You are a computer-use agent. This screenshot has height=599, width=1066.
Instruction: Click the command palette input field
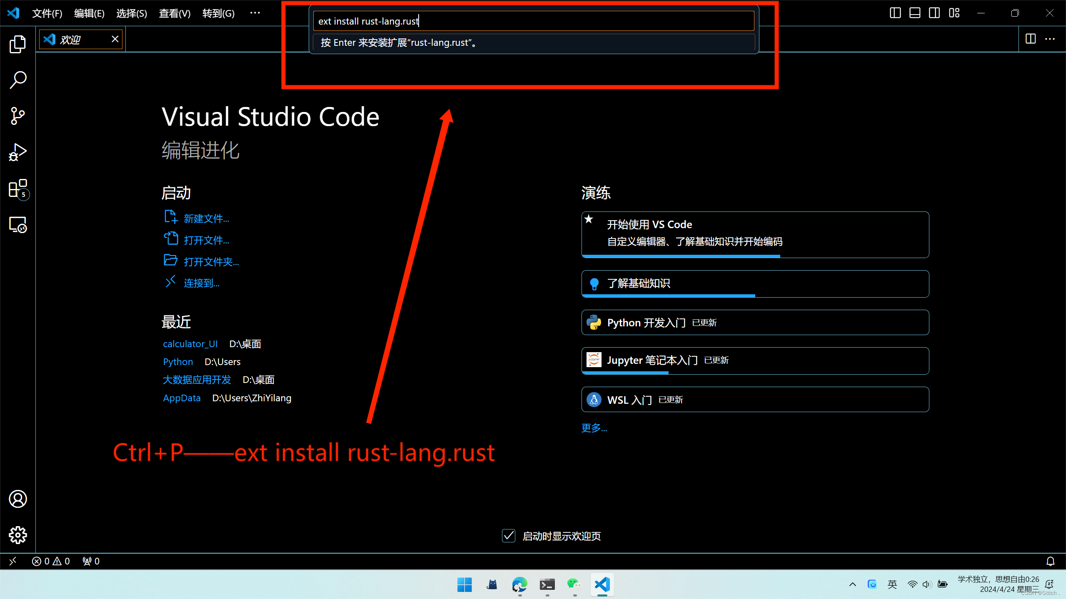tap(533, 21)
